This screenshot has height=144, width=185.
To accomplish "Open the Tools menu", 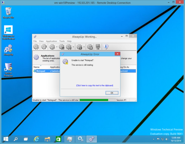I will 62,41.
